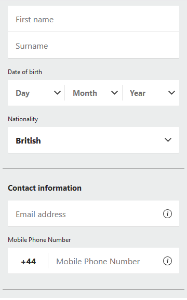The width and height of the screenshot is (187, 300).
Task: Click the email address info icon
Action: 167,213
